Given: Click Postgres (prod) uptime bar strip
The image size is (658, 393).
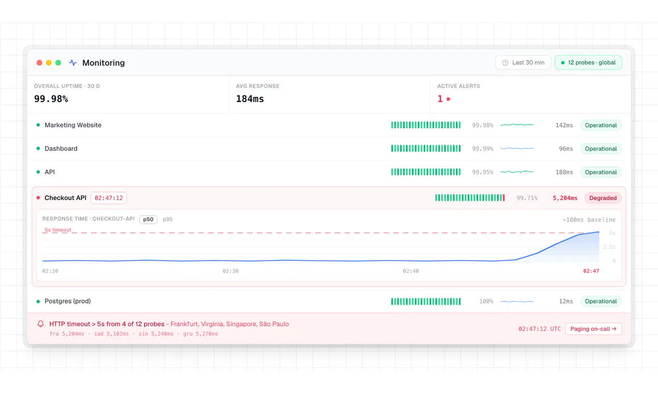Looking at the screenshot, I should [x=426, y=301].
